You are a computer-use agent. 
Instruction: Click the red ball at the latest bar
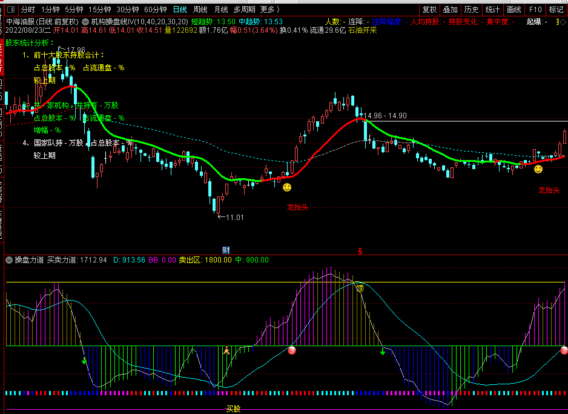pos(564,350)
